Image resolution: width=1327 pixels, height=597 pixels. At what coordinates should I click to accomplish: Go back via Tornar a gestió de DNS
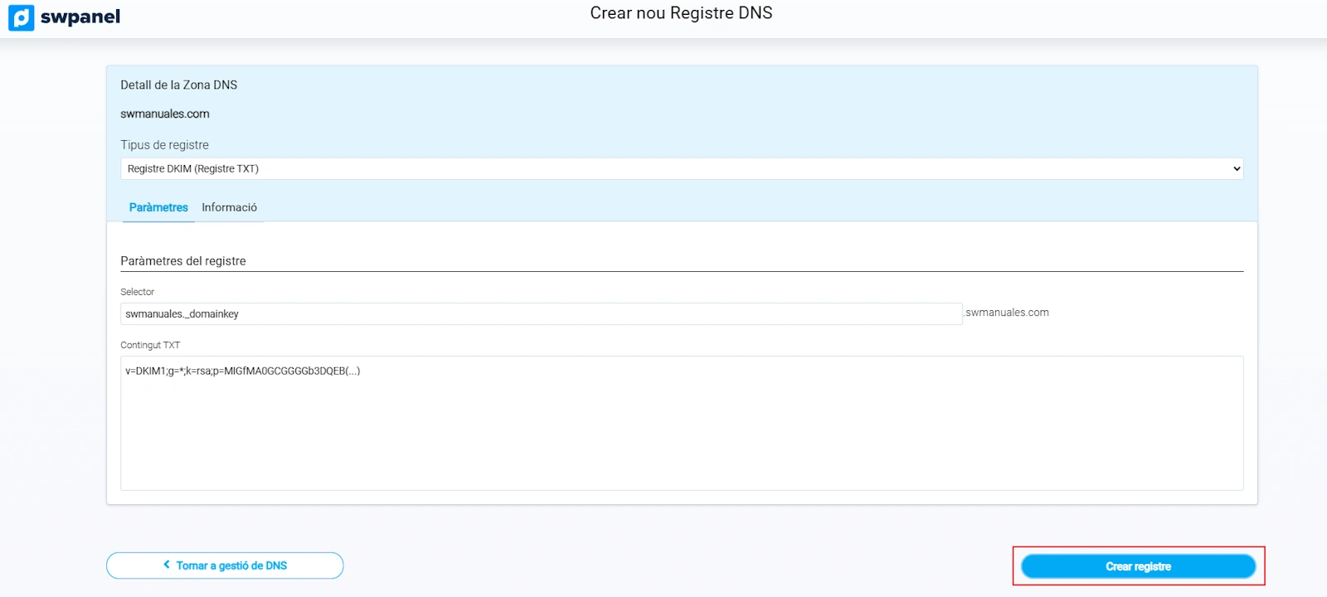(225, 565)
